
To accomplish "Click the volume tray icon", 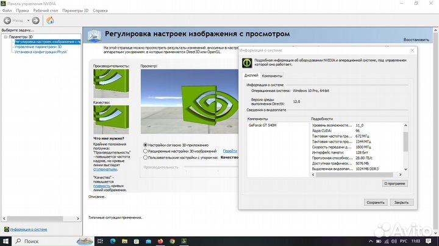I will click(394, 241).
